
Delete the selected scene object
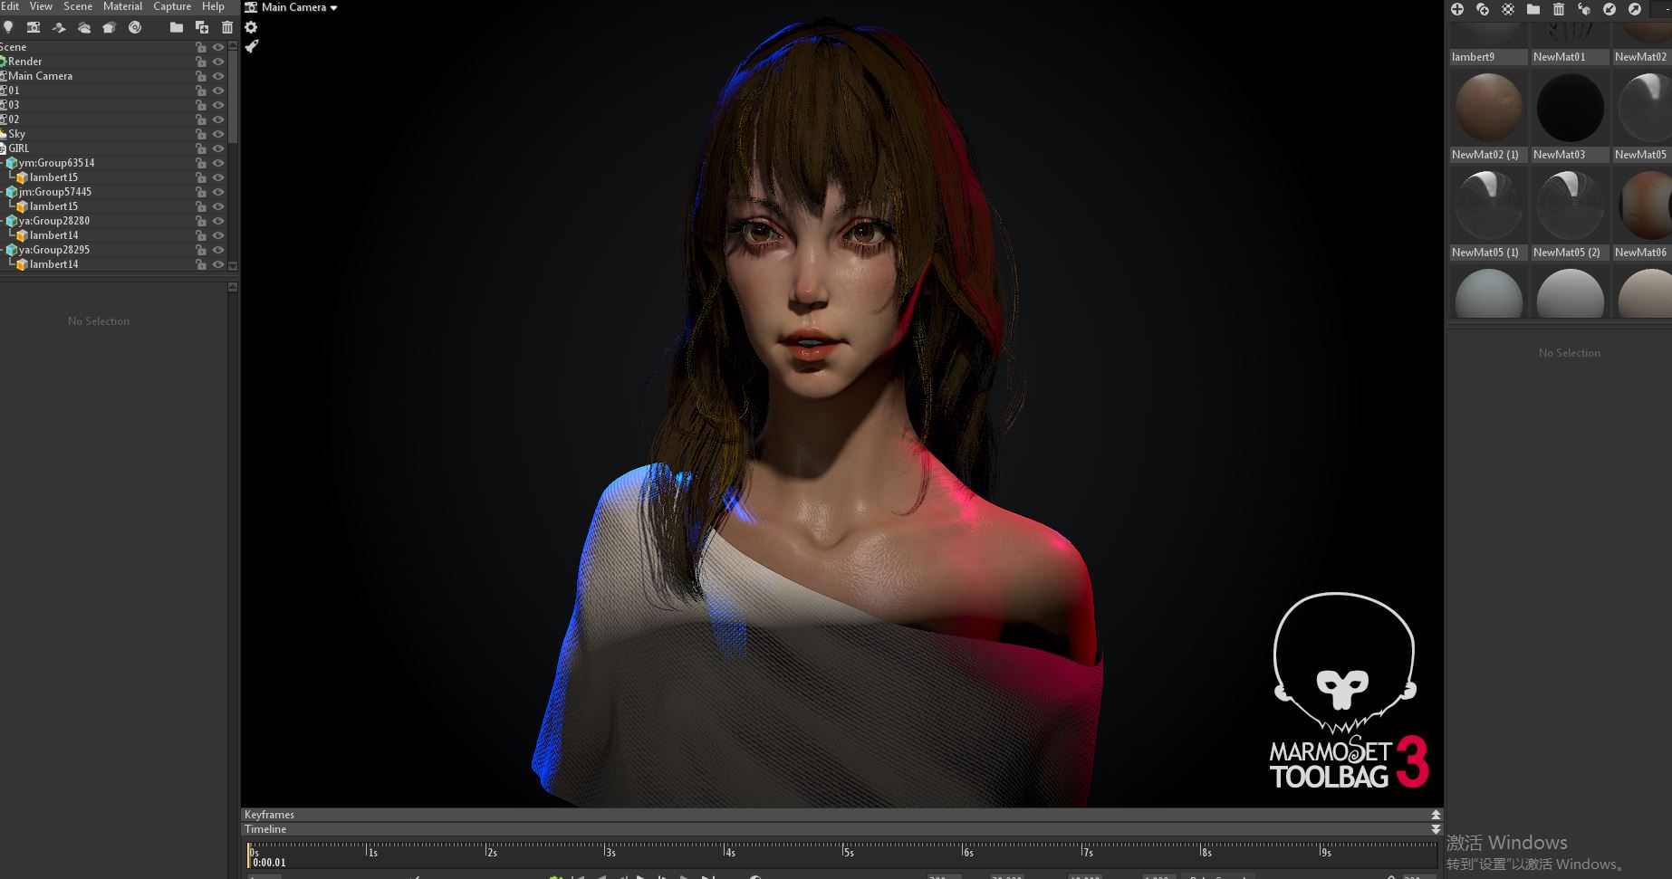[227, 27]
